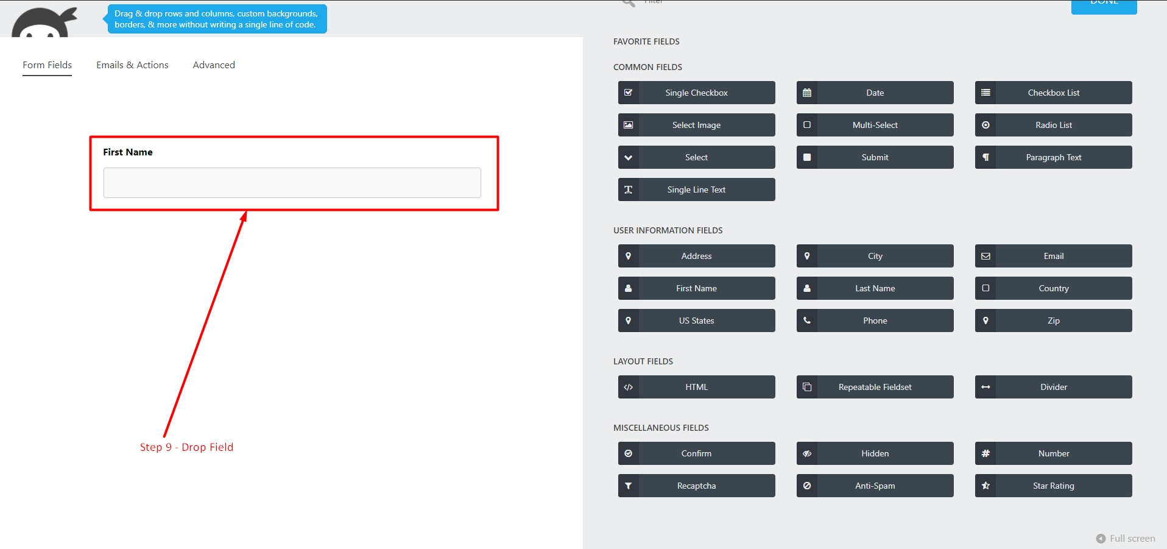Click the paragraph icon on Paragraph Text
The image size is (1167, 549).
(x=985, y=157)
